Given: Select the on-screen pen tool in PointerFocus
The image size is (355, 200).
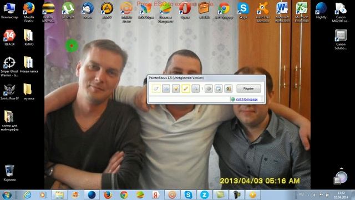Looking at the screenshot, I should click(186, 88).
